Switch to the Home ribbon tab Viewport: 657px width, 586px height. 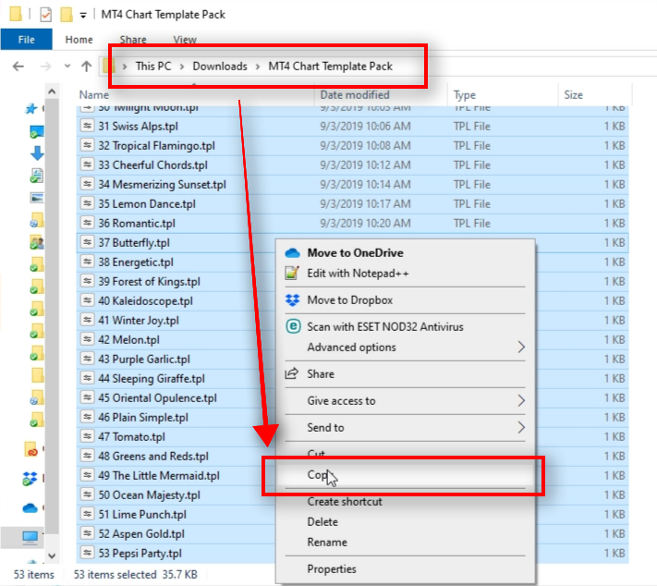tap(79, 40)
